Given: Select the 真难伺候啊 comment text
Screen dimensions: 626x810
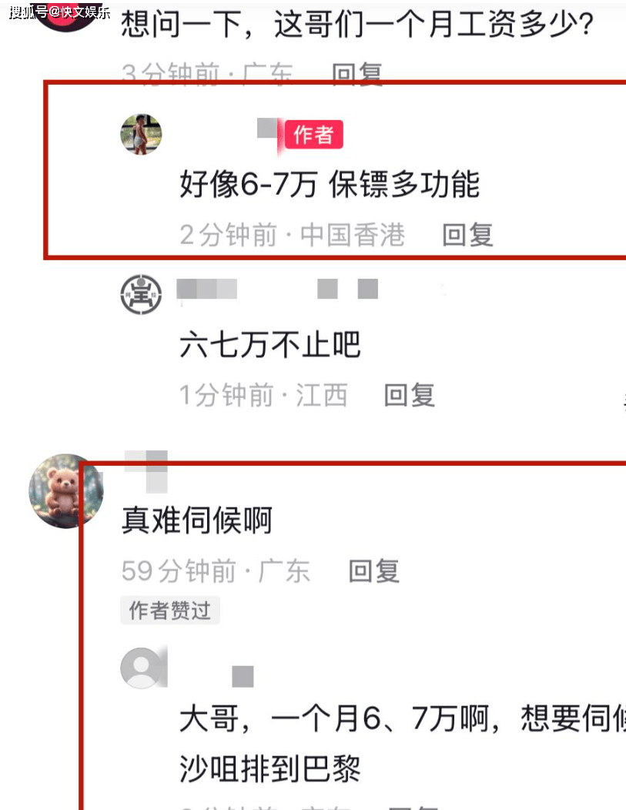Looking at the screenshot, I should pos(197,520).
